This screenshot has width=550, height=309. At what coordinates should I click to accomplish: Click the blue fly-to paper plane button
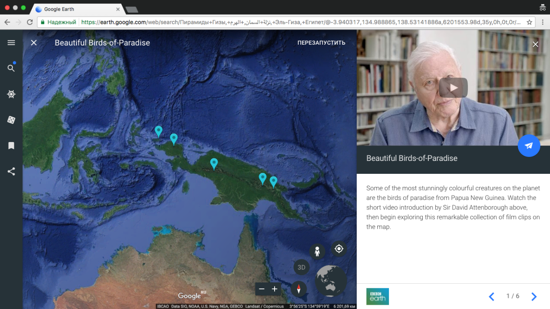(529, 145)
